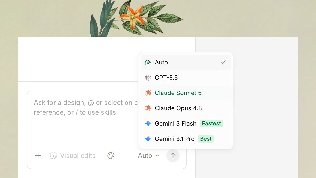Click the checkmark next to Auto

click(x=223, y=62)
